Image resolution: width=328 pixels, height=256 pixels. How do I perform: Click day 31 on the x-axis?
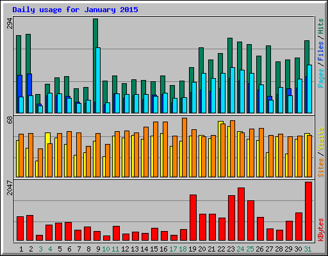307,249
